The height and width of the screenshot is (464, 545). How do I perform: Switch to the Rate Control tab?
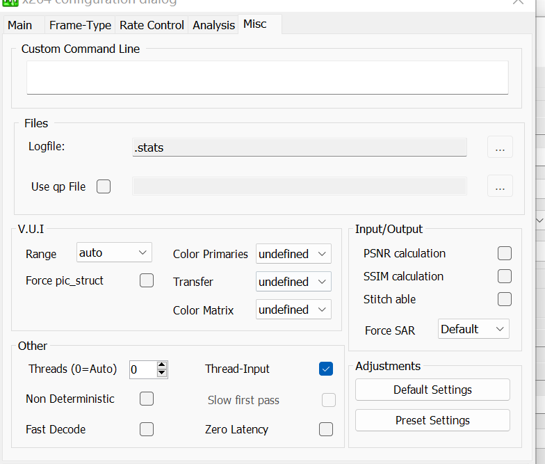(152, 25)
